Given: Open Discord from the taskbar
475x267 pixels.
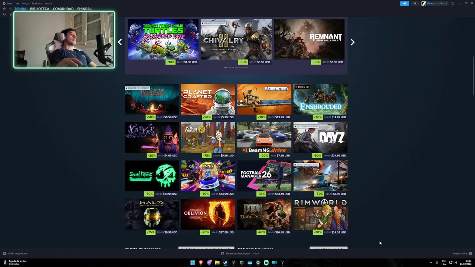Looking at the screenshot, I should coord(209,263).
